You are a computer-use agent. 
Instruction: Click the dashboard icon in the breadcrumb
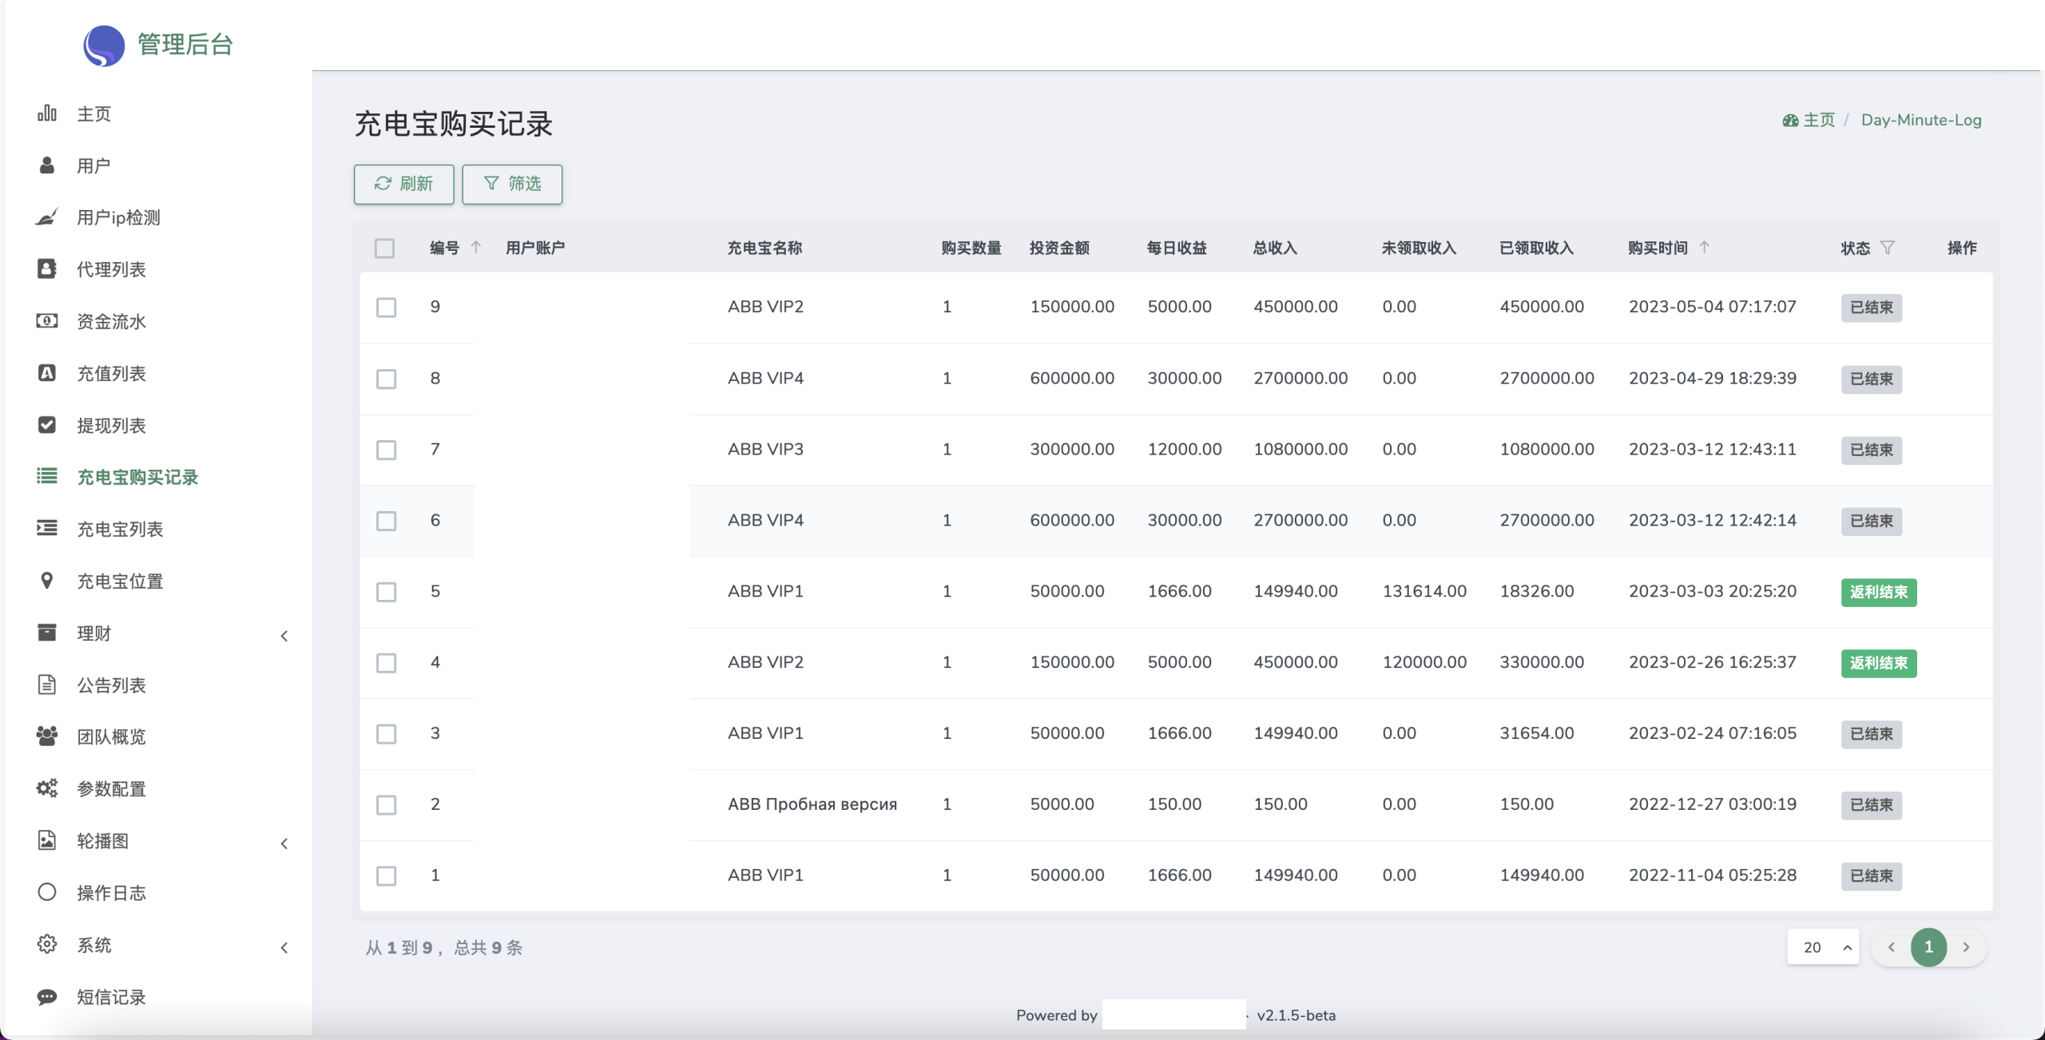tap(1790, 121)
